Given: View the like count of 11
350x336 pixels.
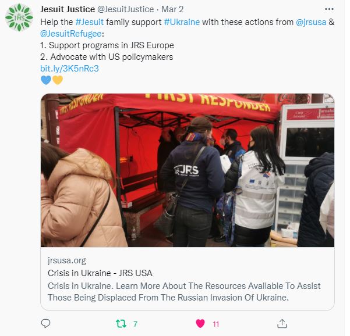Looking at the screenshot, I should (x=215, y=324).
